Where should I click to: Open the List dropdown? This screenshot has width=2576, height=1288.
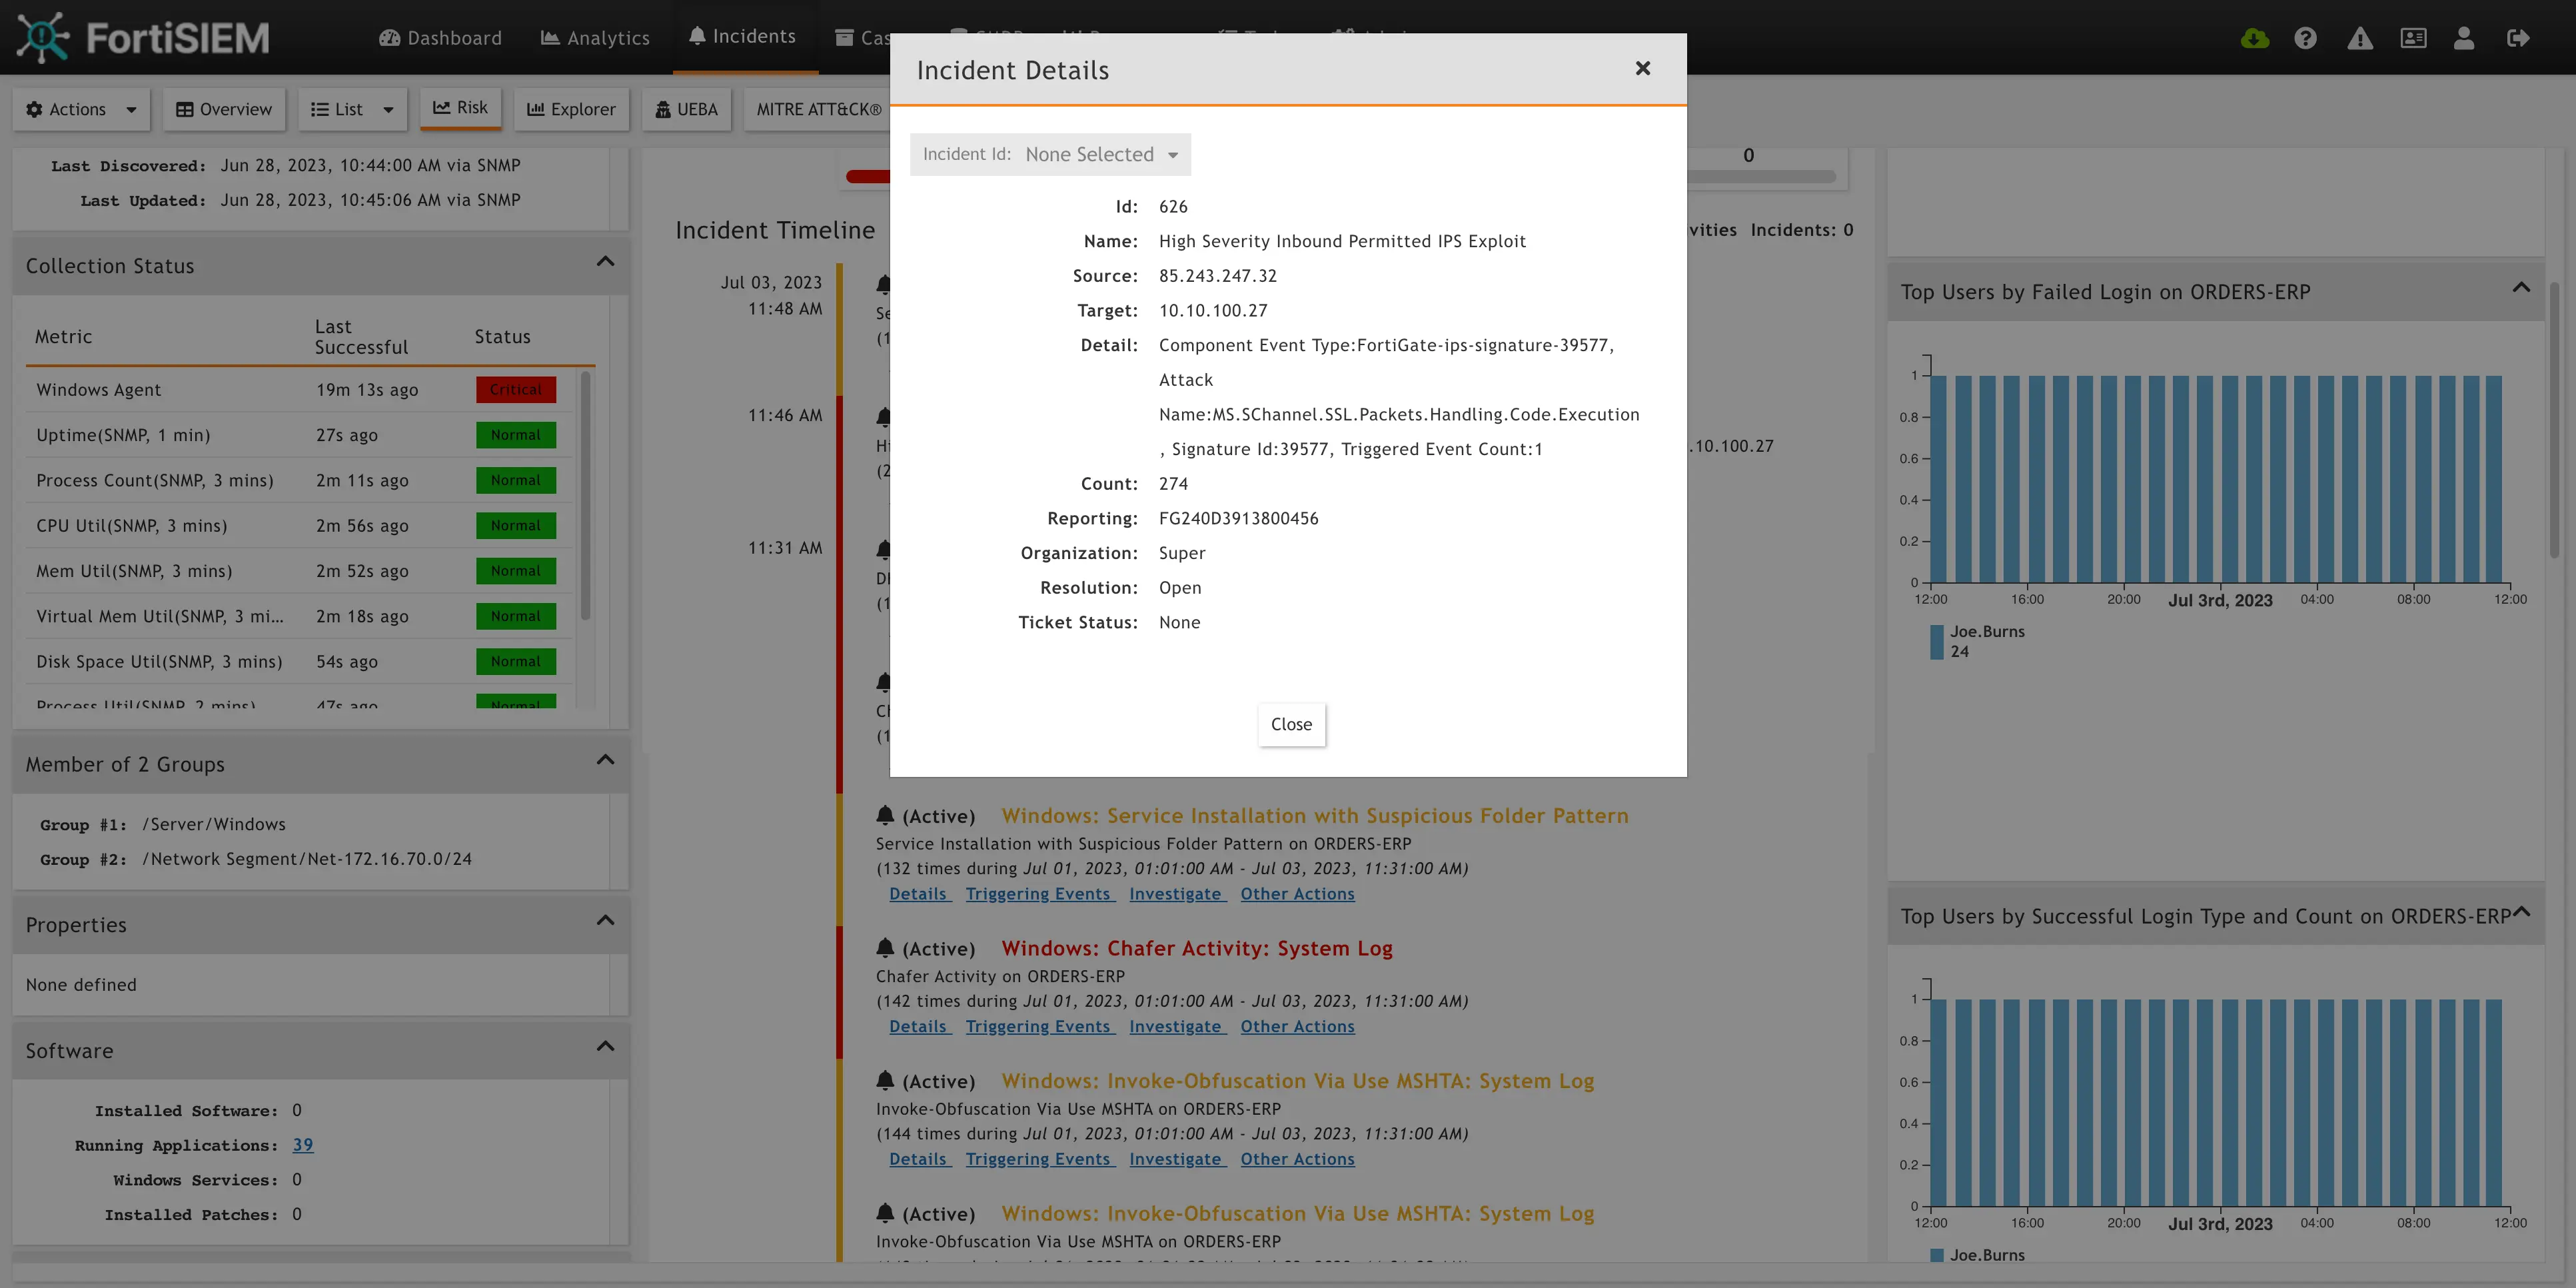pos(352,109)
